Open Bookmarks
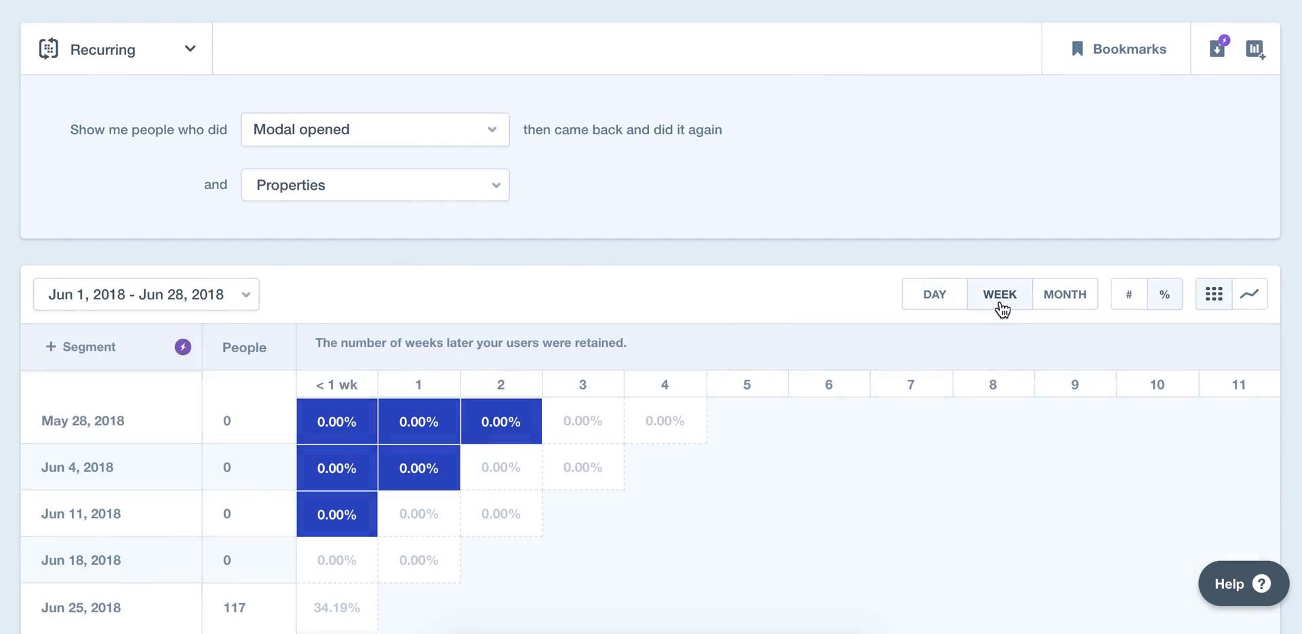 pyautogui.click(x=1118, y=49)
